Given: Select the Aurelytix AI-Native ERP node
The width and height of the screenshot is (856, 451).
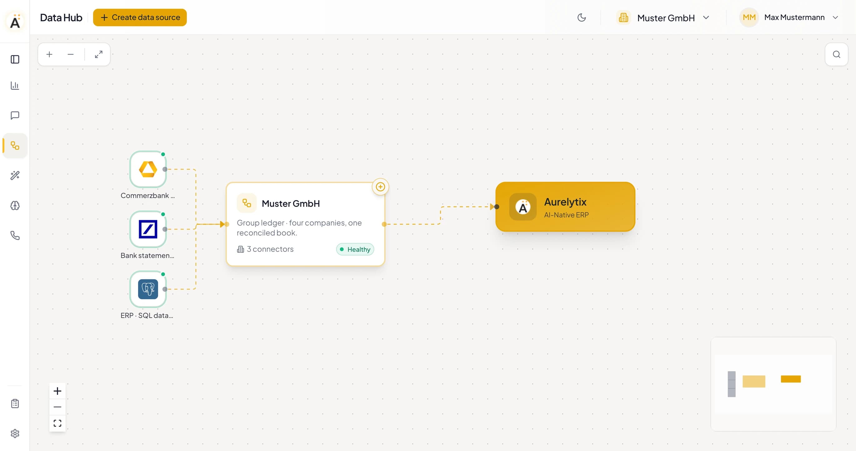Looking at the screenshot, I should (565, 206).
